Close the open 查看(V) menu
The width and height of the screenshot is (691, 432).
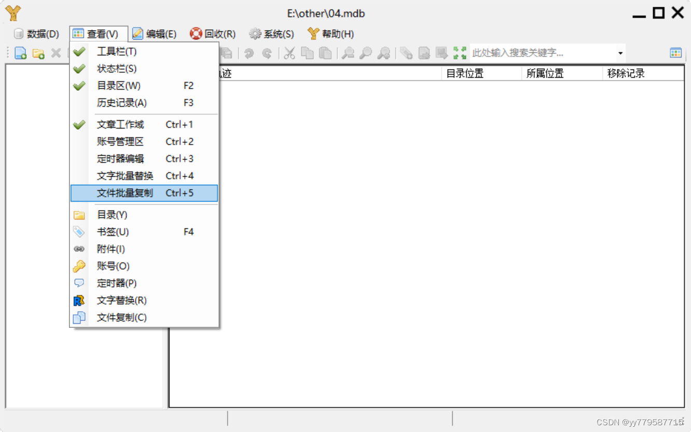[99, 34]
